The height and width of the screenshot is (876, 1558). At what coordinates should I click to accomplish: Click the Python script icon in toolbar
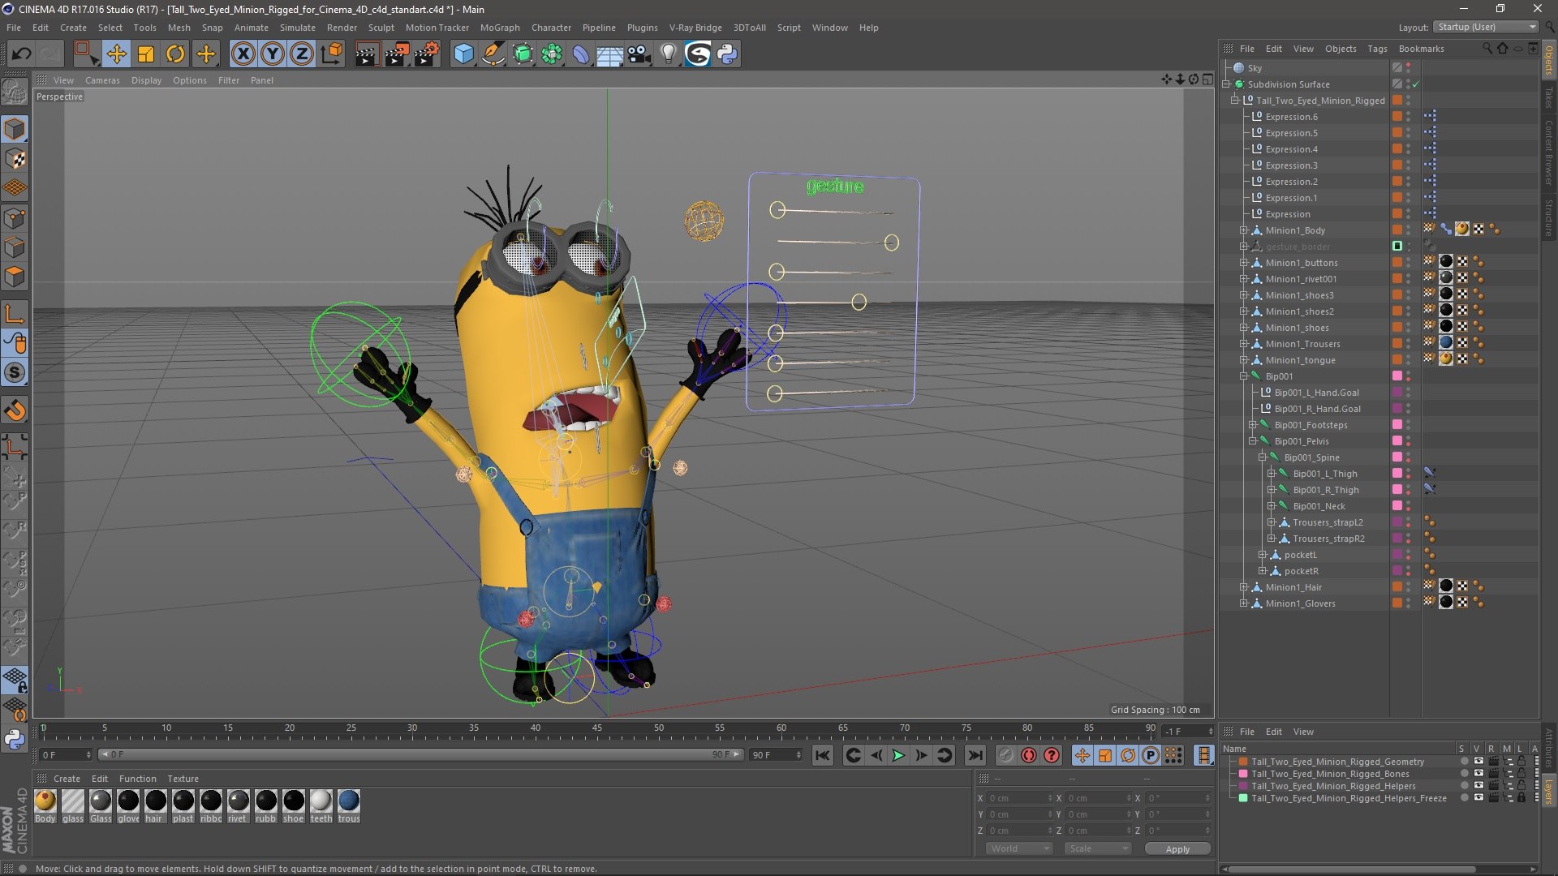[x=727, y=54]
